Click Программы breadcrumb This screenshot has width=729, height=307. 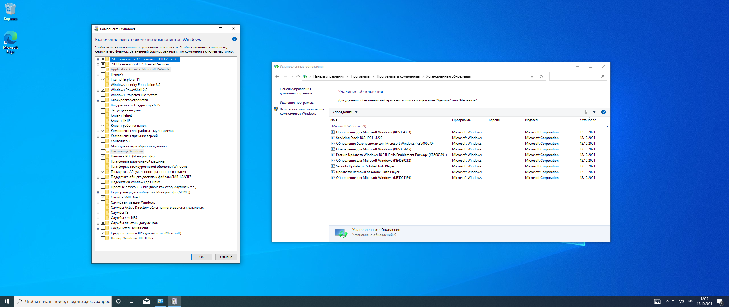coord(360,76)
